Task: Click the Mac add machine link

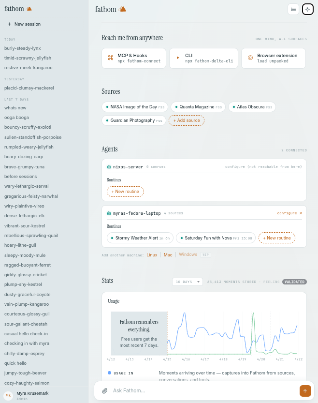Action: (x=168, y=254)
